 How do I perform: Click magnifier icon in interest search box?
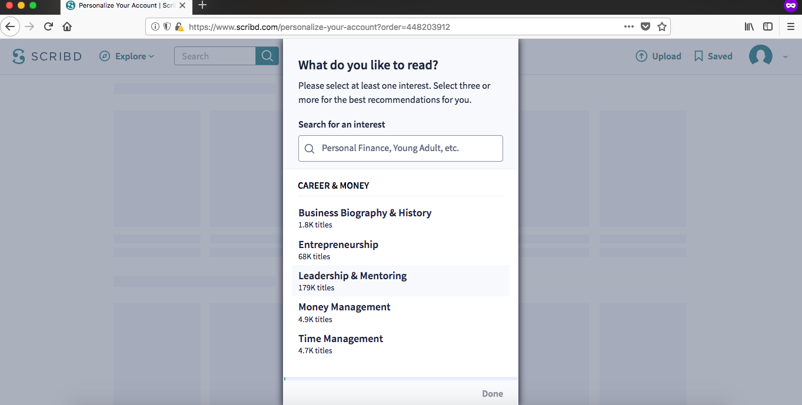point(310,149)
